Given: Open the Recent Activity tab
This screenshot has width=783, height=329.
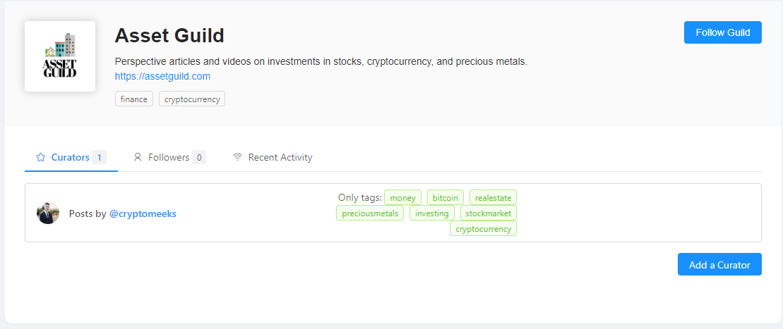Looking at the screenshot, I should click(280, 158).
